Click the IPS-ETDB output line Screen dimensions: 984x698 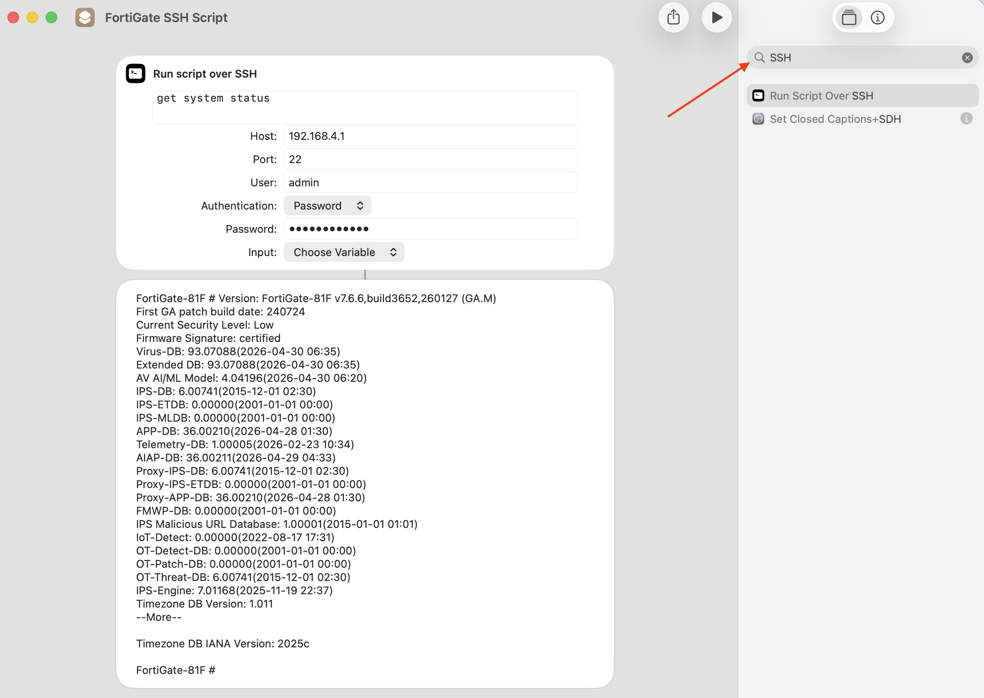click(x=235, y=405)
